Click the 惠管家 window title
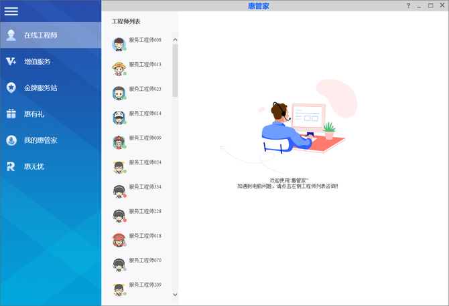 click(x=259, y=6)
